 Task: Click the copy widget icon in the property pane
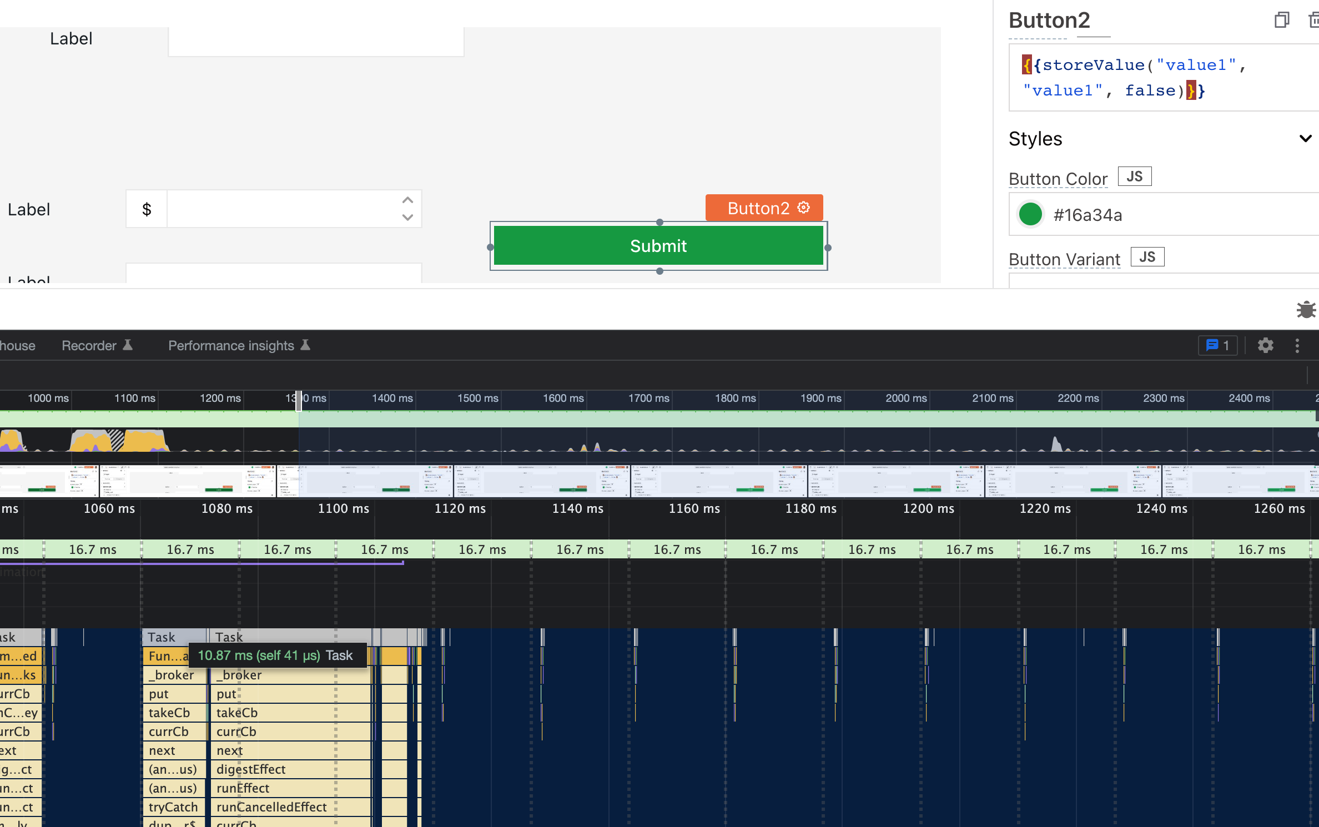tap(1281, 21)
